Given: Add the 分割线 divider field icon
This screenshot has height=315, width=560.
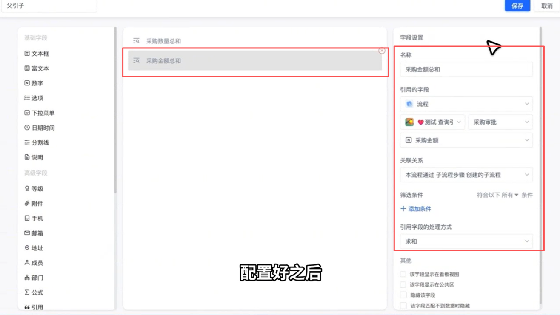Looking at the screenshot, I should pos(27,142).
